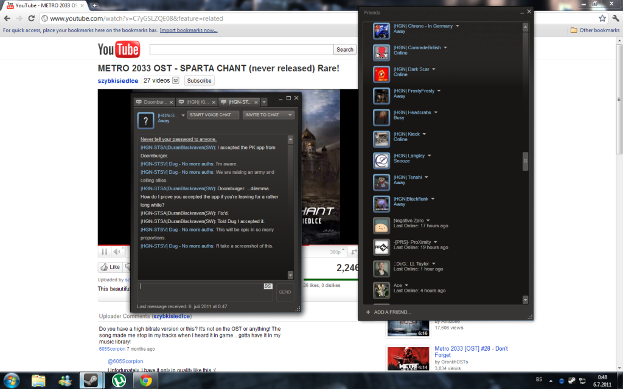Image resolution: width=623 pixels, height=389 pixels.
Task: Open Ace friend avatar
Action: pos(381,291)
